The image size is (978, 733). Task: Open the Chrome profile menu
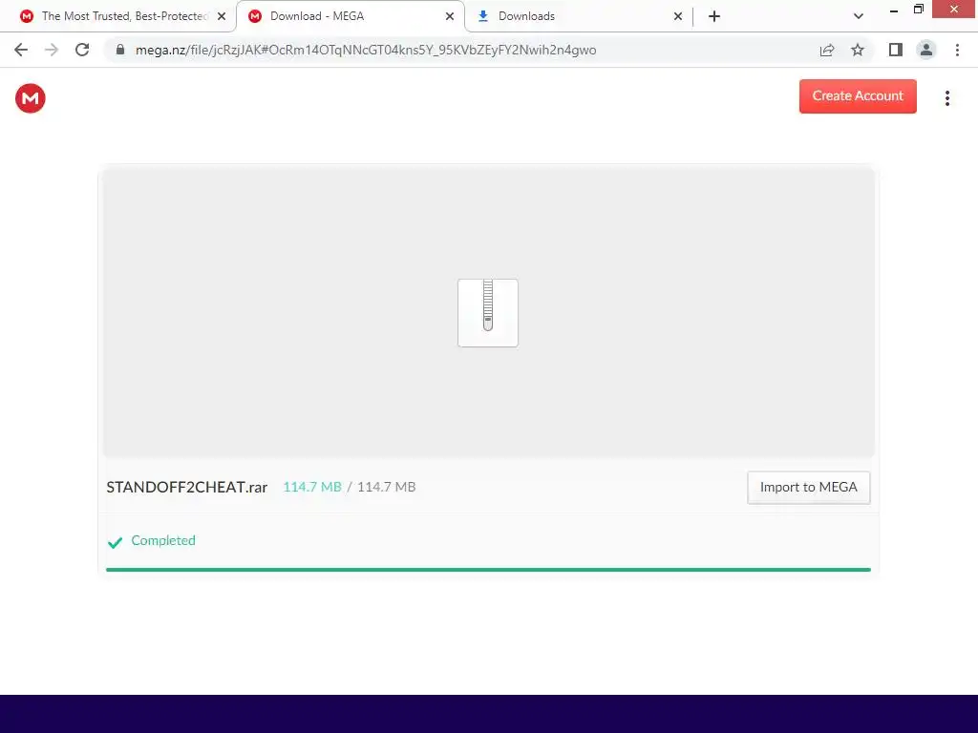click(x=926, y=50)
